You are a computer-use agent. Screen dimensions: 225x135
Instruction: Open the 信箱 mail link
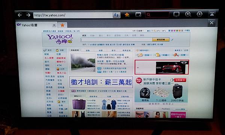pos(147,55)
